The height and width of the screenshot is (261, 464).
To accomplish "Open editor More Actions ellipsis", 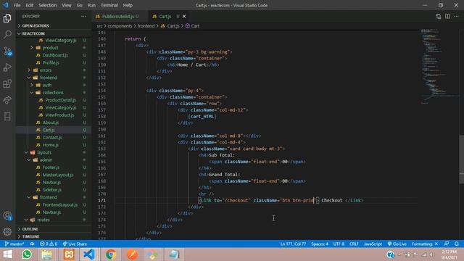I will point(456,16).
